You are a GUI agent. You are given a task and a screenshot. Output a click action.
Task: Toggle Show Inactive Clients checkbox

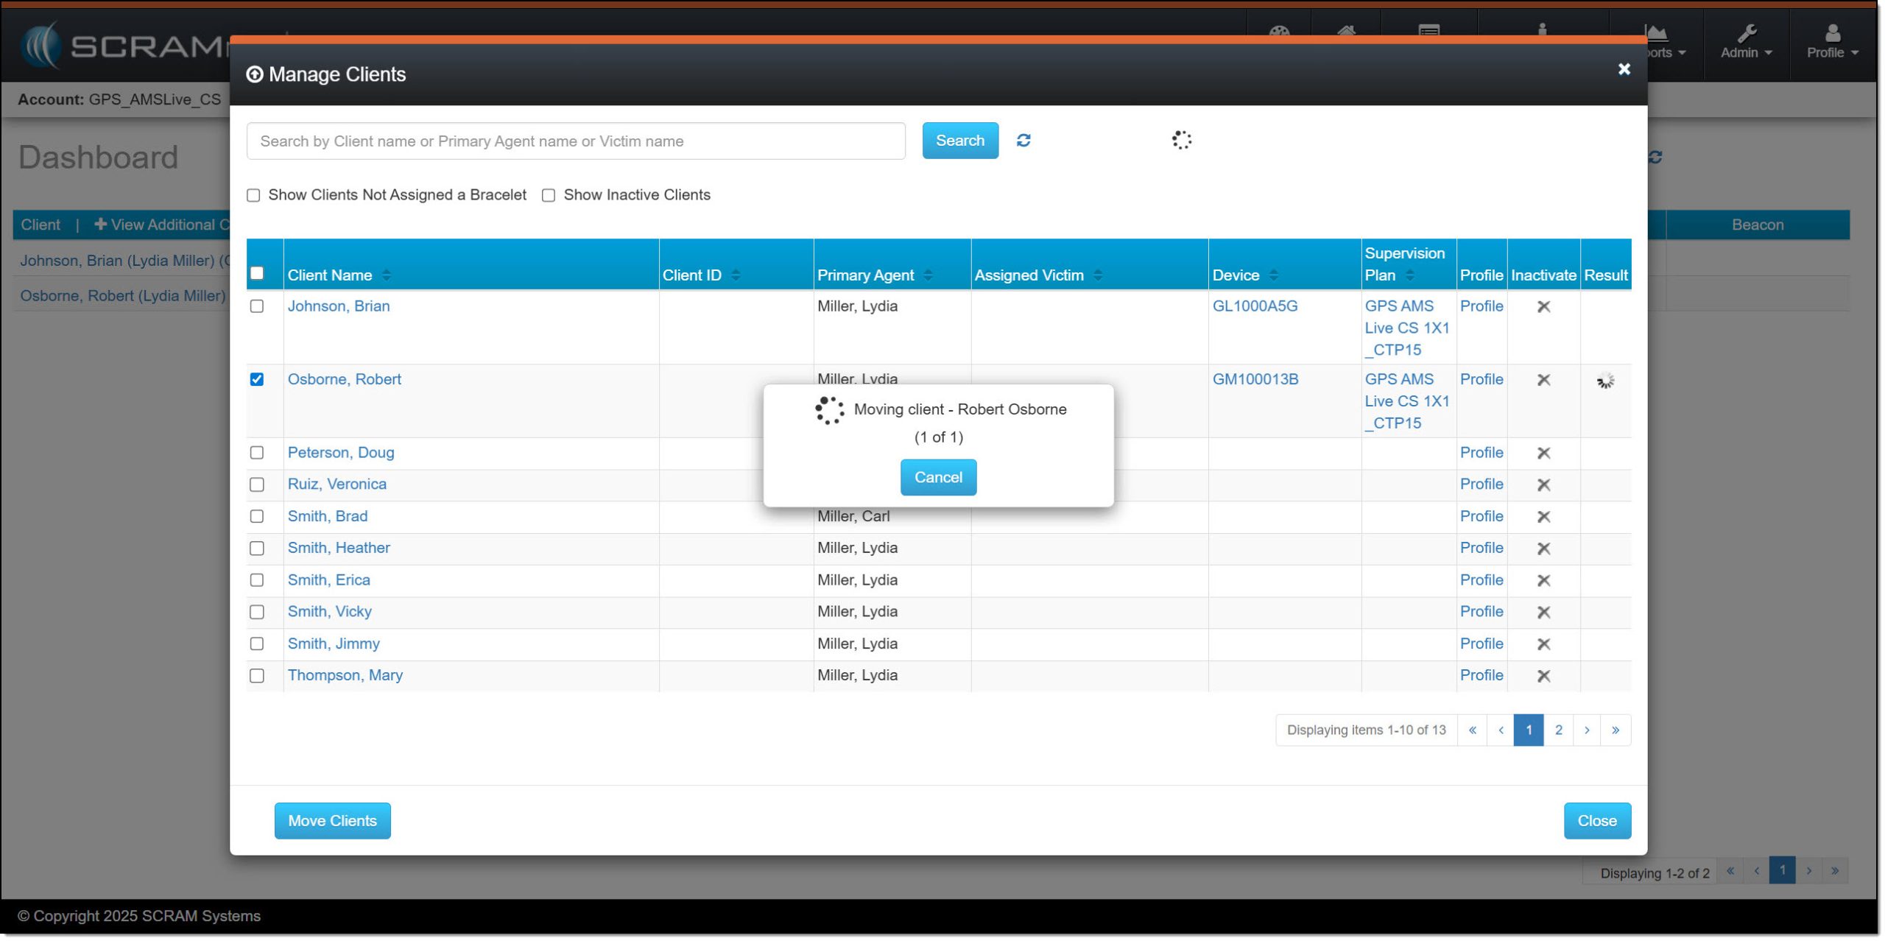point(549,195)
